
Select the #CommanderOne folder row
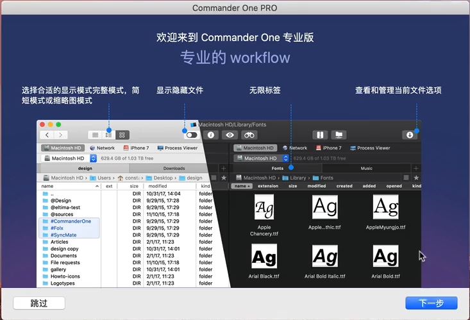[128, 221]
